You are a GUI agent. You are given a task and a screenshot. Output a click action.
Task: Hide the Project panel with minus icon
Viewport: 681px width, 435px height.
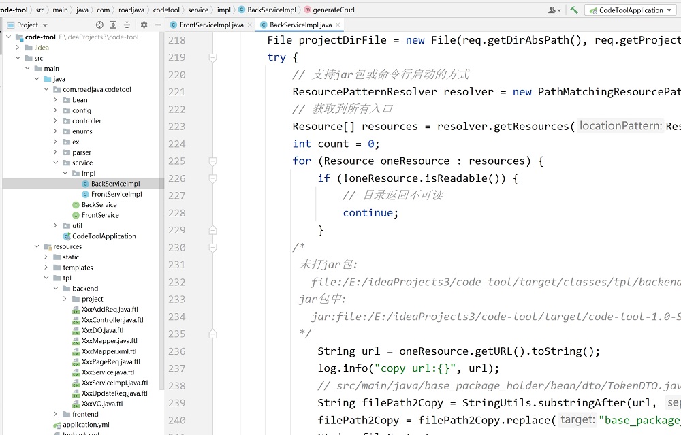[158, 25]
